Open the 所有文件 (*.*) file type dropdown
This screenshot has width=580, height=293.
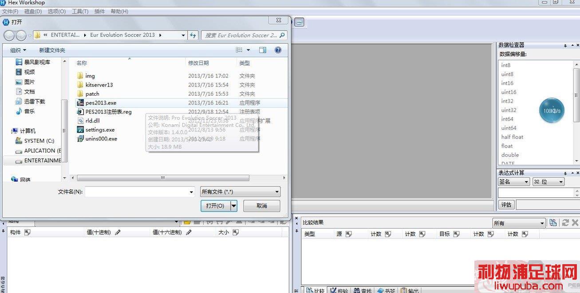pos(240,192)
